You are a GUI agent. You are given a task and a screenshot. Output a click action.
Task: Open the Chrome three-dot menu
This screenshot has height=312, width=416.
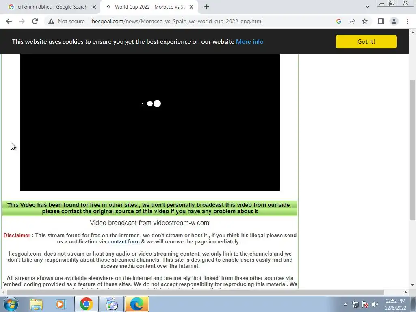point(407,21)
